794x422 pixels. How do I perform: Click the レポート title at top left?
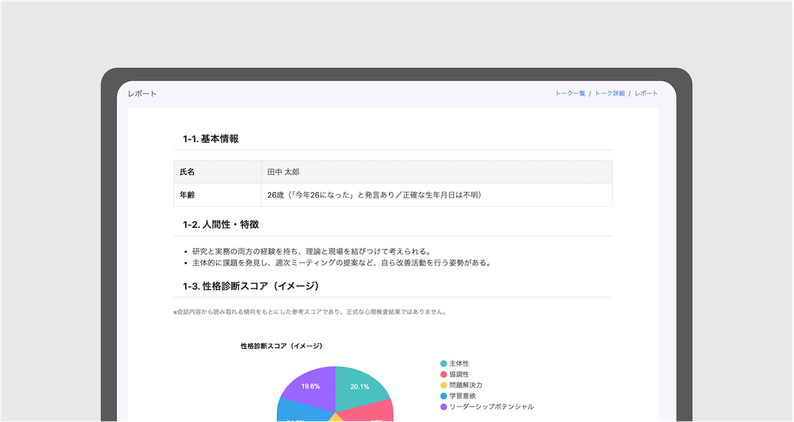141,93
